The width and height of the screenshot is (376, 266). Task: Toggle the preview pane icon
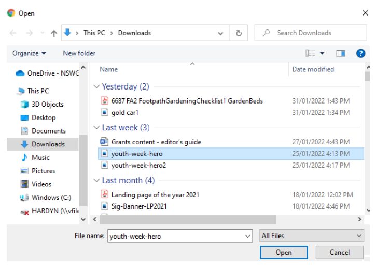pyautogui.click(x=341, y=53)
